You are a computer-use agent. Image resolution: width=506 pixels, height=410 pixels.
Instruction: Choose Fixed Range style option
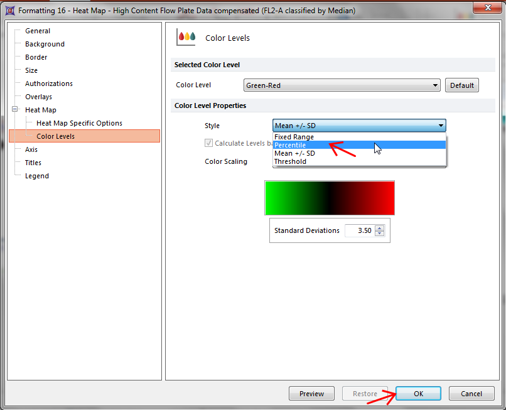(x=294, y=137)
